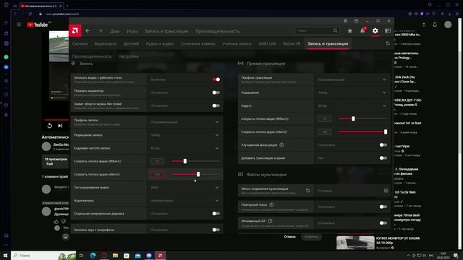Click recording audio bitrate slider handle
This screenshot has height=260, width=463.
(198, 174)
